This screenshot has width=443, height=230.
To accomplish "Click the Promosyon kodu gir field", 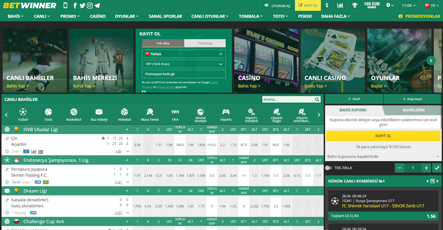I will (x=184, y=74).
